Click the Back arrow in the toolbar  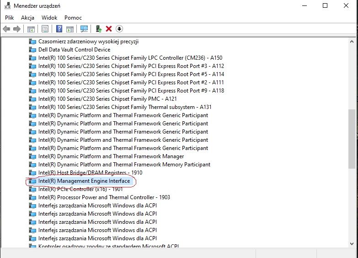tap(6, 29)
